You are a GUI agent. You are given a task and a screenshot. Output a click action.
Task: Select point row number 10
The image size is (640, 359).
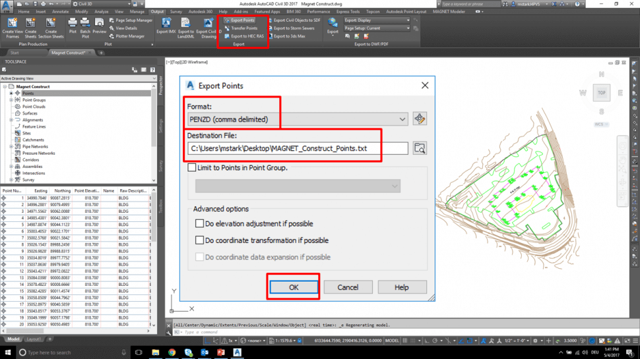click(75, 258)
